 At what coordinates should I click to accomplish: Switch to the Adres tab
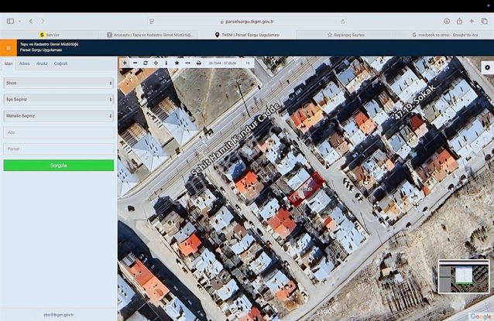tap(25, 63)
